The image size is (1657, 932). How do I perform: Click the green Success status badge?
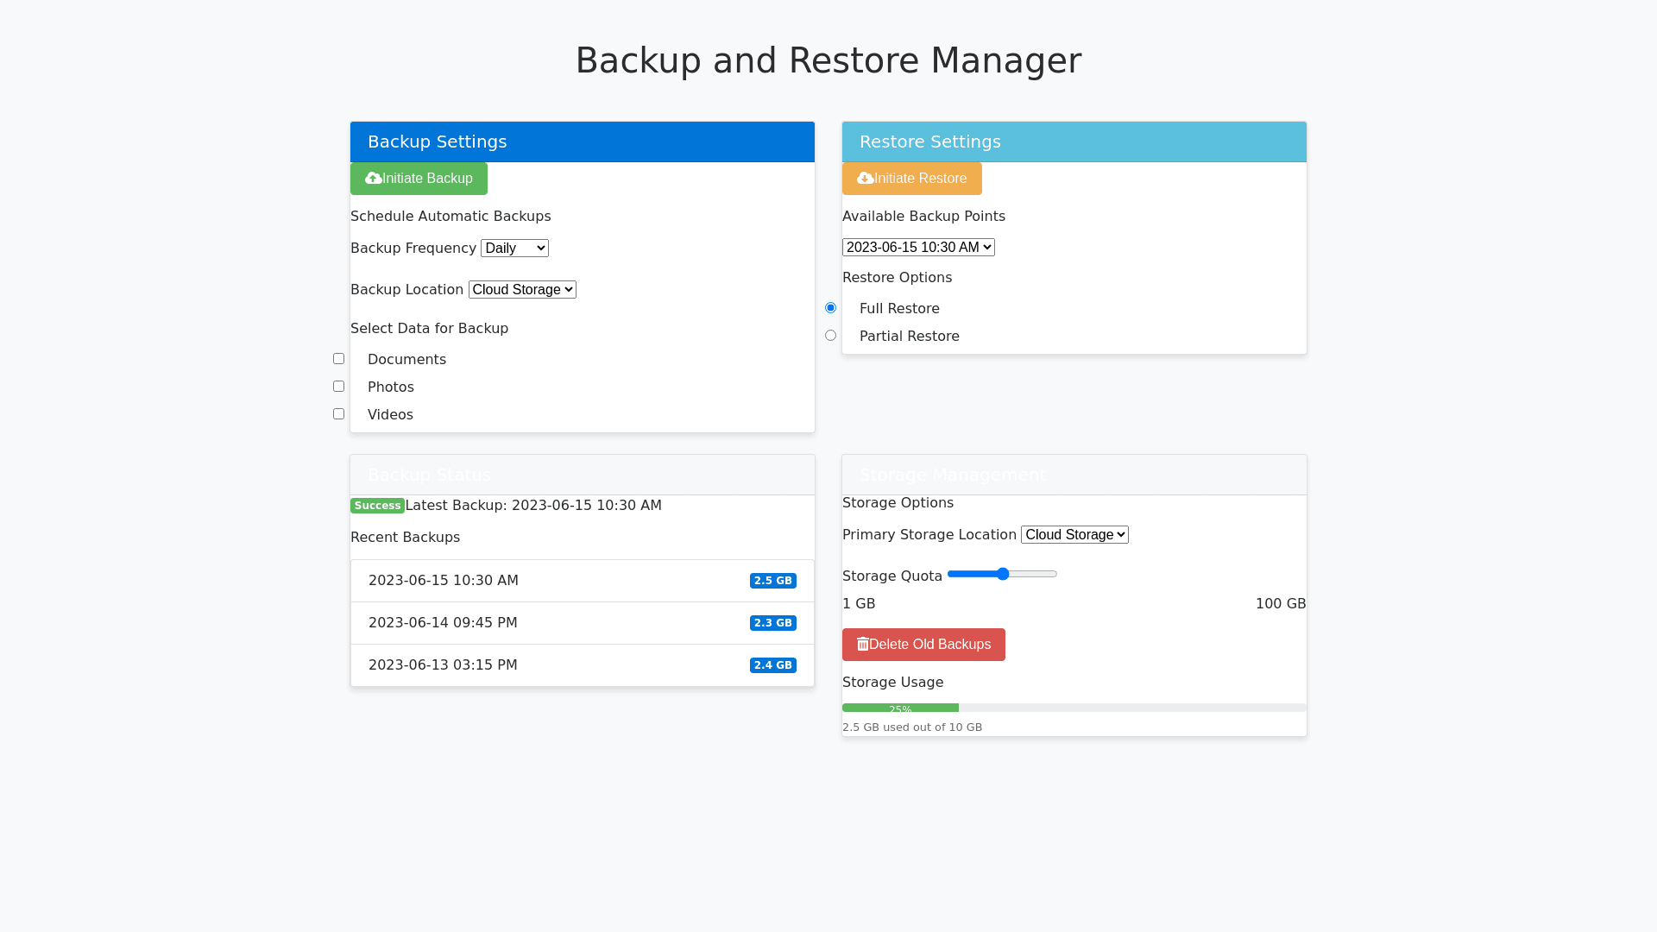[x=377, y=506]
